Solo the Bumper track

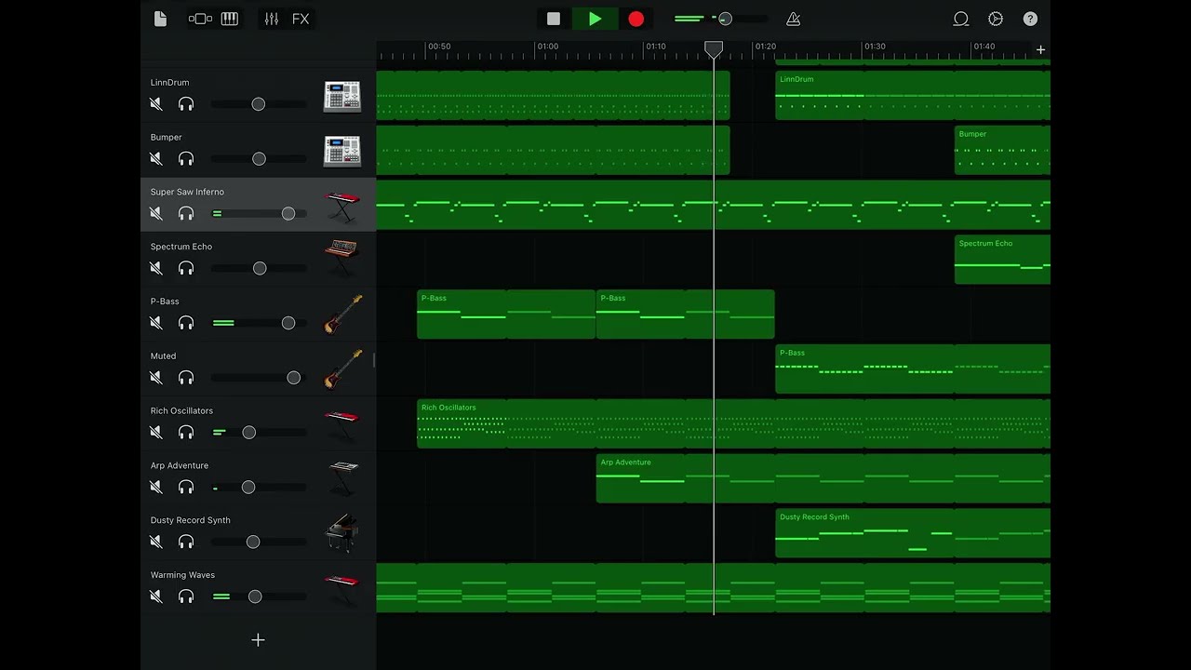[x=186, y=159]
